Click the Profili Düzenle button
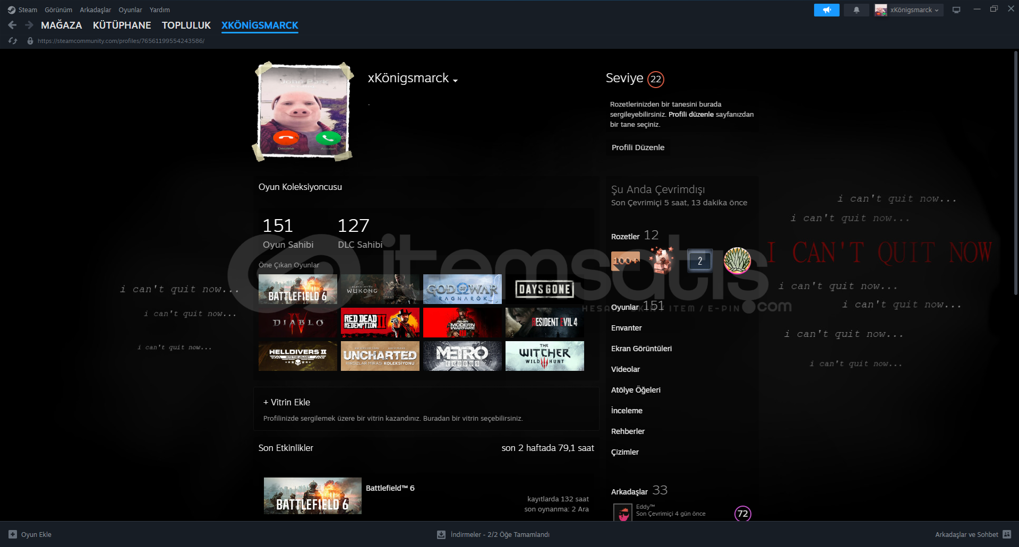The height and width of the screenshot is (547, 1019). click(638, 147)
